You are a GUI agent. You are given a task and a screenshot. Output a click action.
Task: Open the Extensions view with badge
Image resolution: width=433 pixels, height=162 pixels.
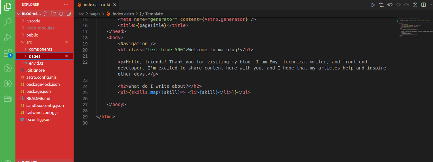8,53
